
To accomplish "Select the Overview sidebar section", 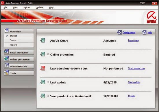I will (19, 31).
